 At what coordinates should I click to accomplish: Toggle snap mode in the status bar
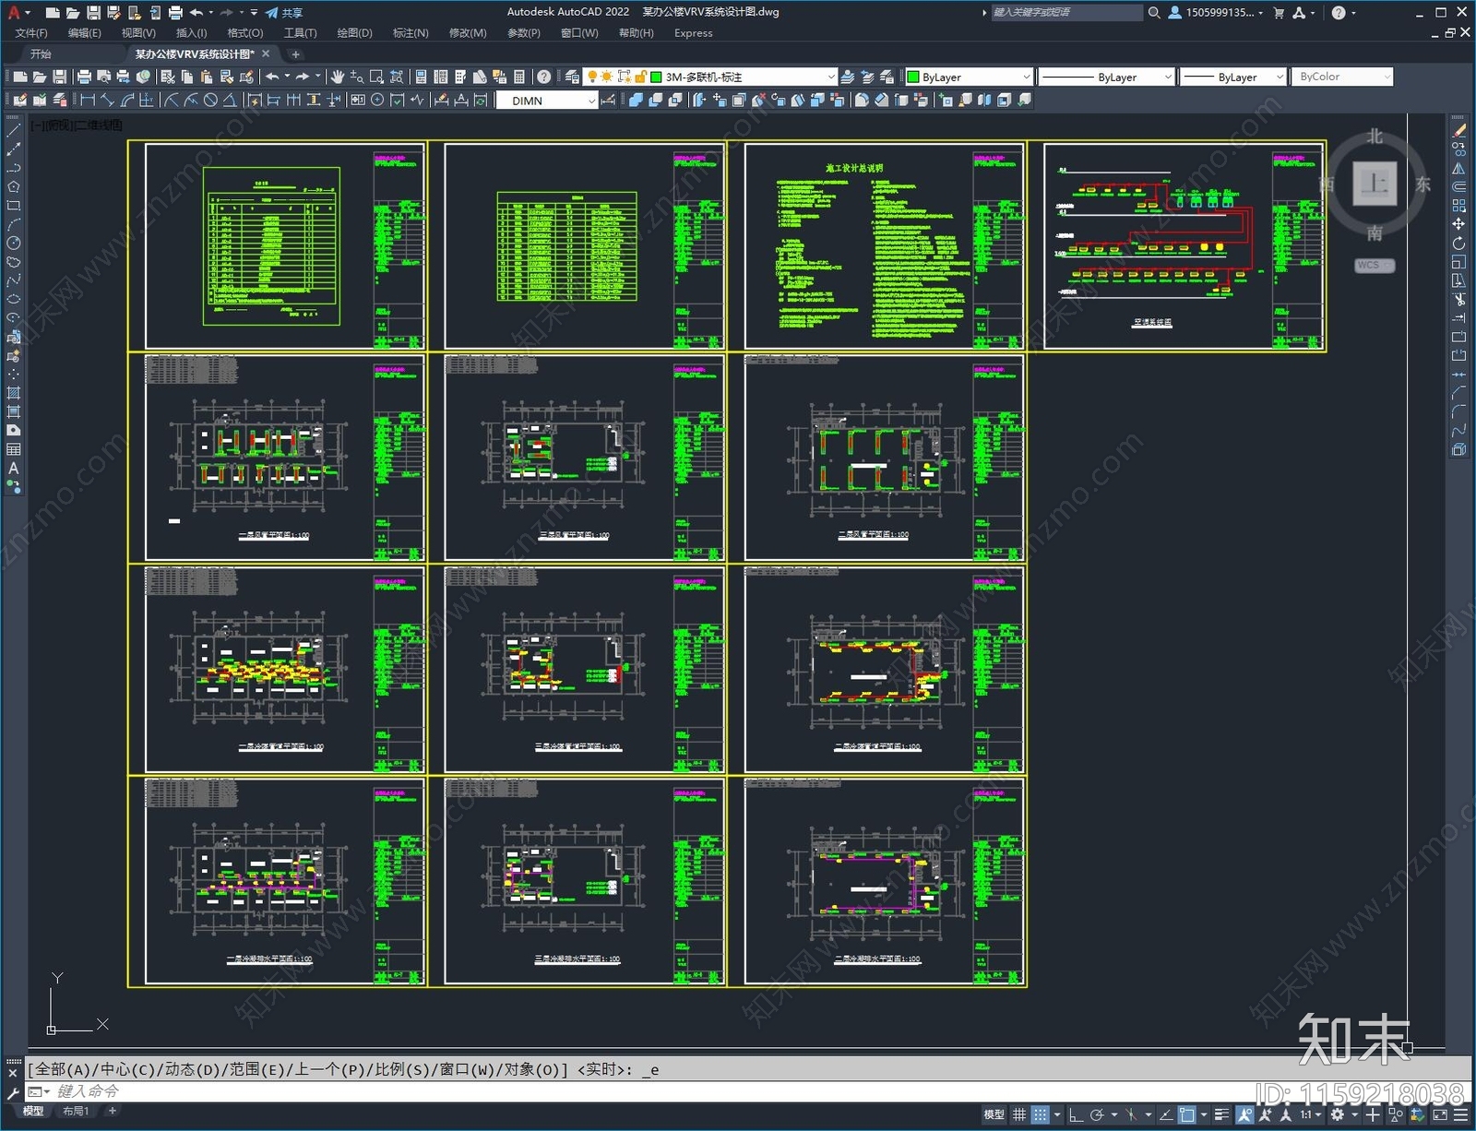pos(1040,1114)
